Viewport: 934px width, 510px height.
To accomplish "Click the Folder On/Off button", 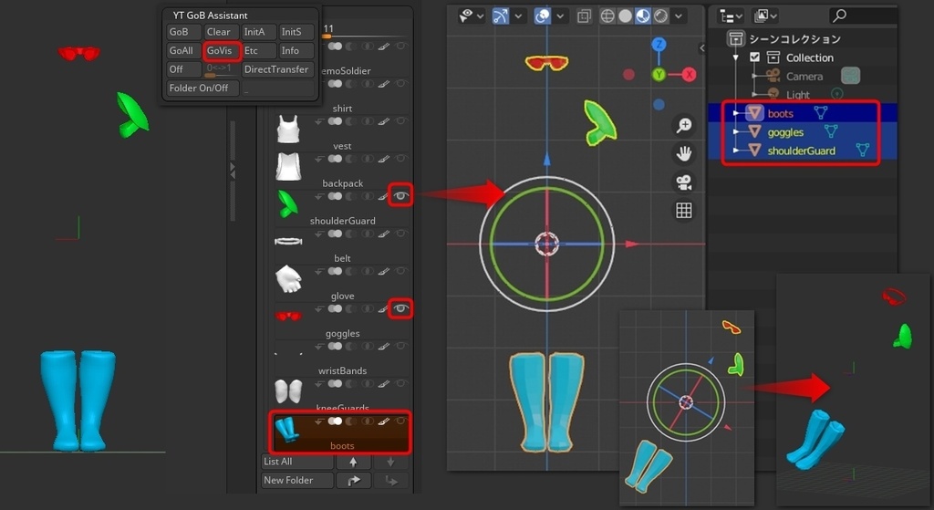I will [x=202, y=88].
